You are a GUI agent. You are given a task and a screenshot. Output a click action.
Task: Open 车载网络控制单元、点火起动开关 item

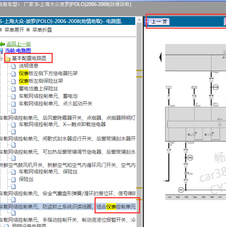click(55, 103)
